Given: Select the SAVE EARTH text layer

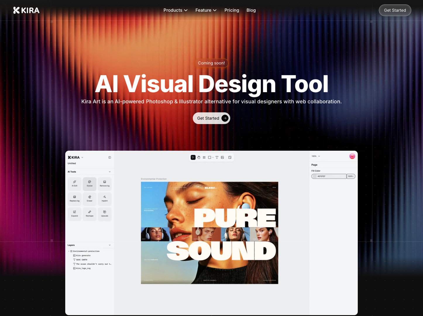Looking at the screenshot, I should [81, 260].
